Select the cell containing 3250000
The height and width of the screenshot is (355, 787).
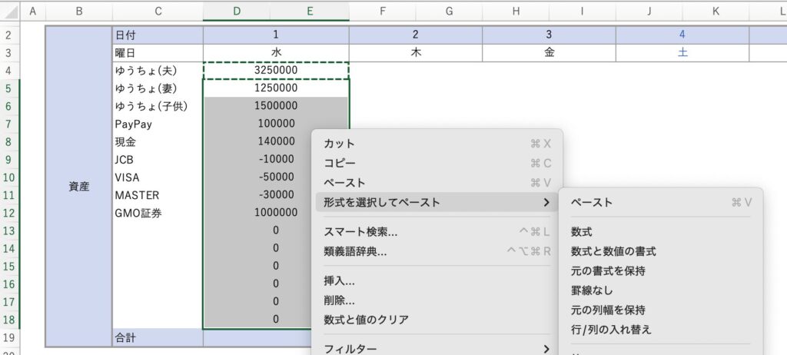[x=275, y=70]
